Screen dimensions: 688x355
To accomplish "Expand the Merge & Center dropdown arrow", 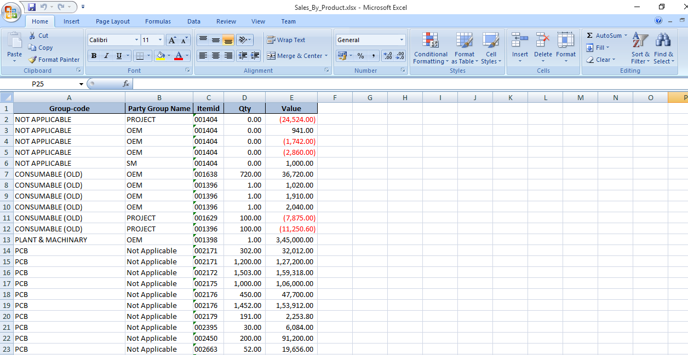I will 326,56.
